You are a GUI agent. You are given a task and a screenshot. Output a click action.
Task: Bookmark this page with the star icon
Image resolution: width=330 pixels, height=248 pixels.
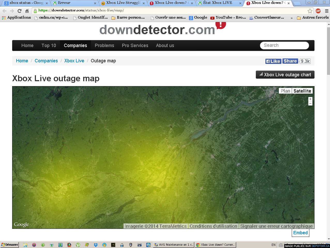coord(310,11)
